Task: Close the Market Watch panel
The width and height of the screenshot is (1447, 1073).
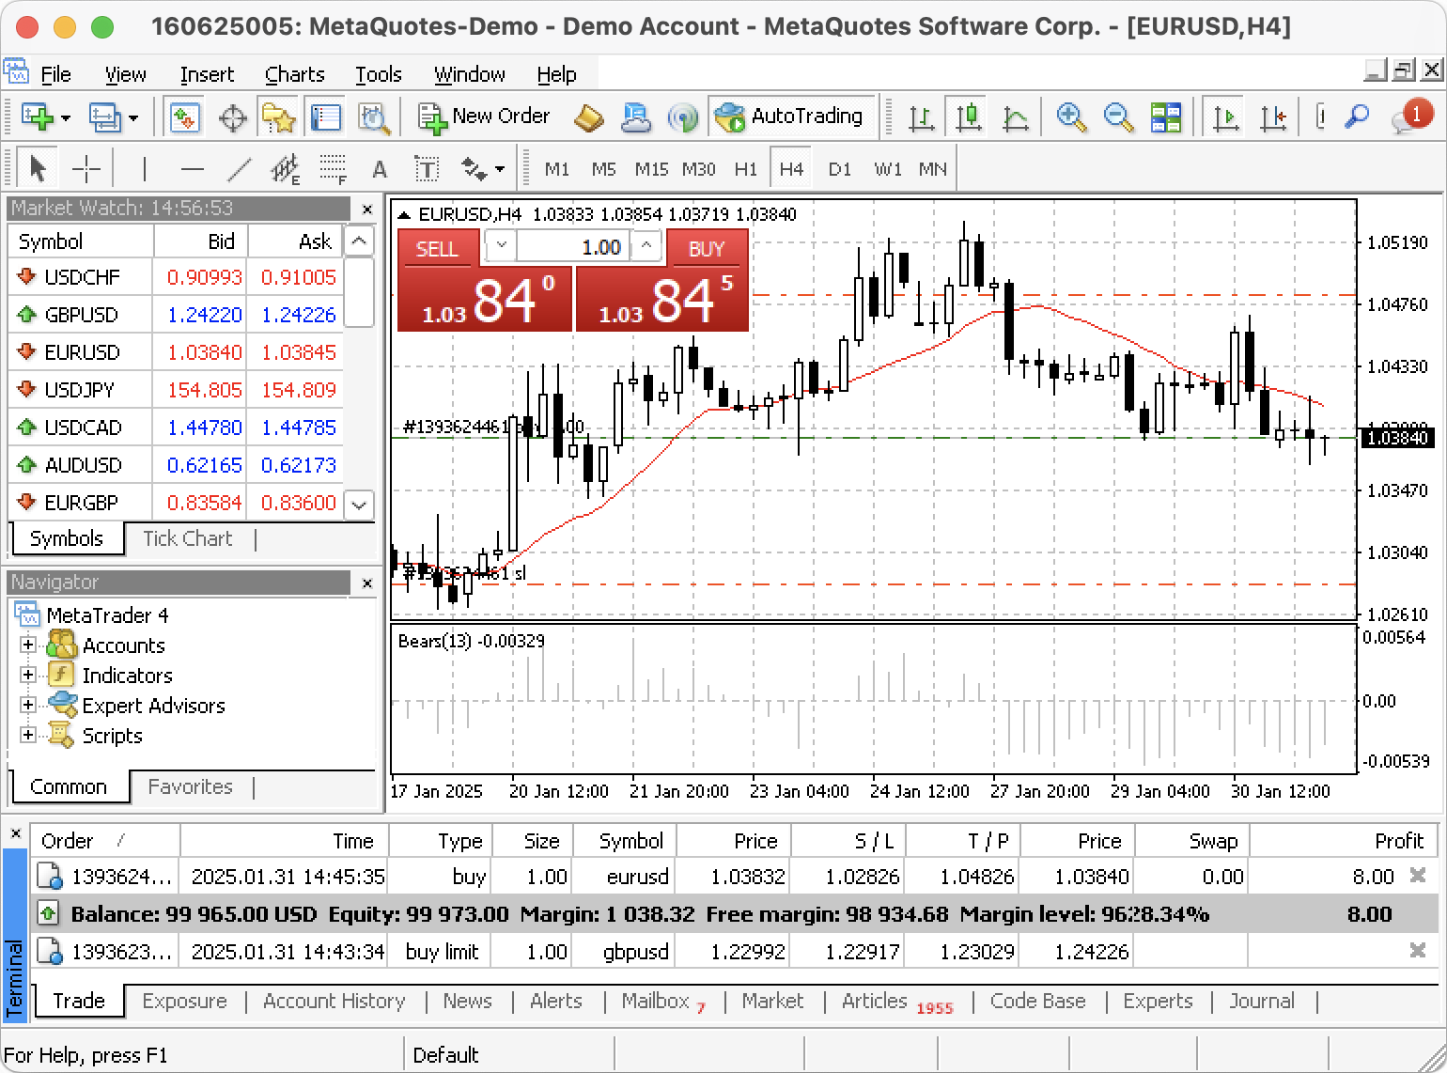Action: tap(367, 210)
